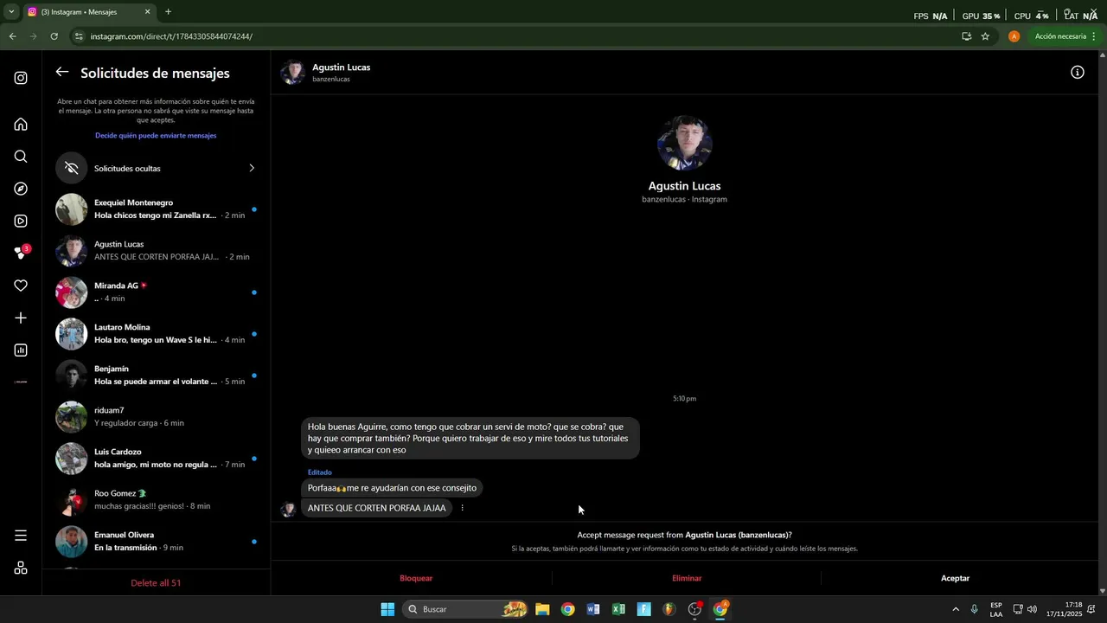
Task: Go to Instagram Home feed
Action: pos(21,125)
